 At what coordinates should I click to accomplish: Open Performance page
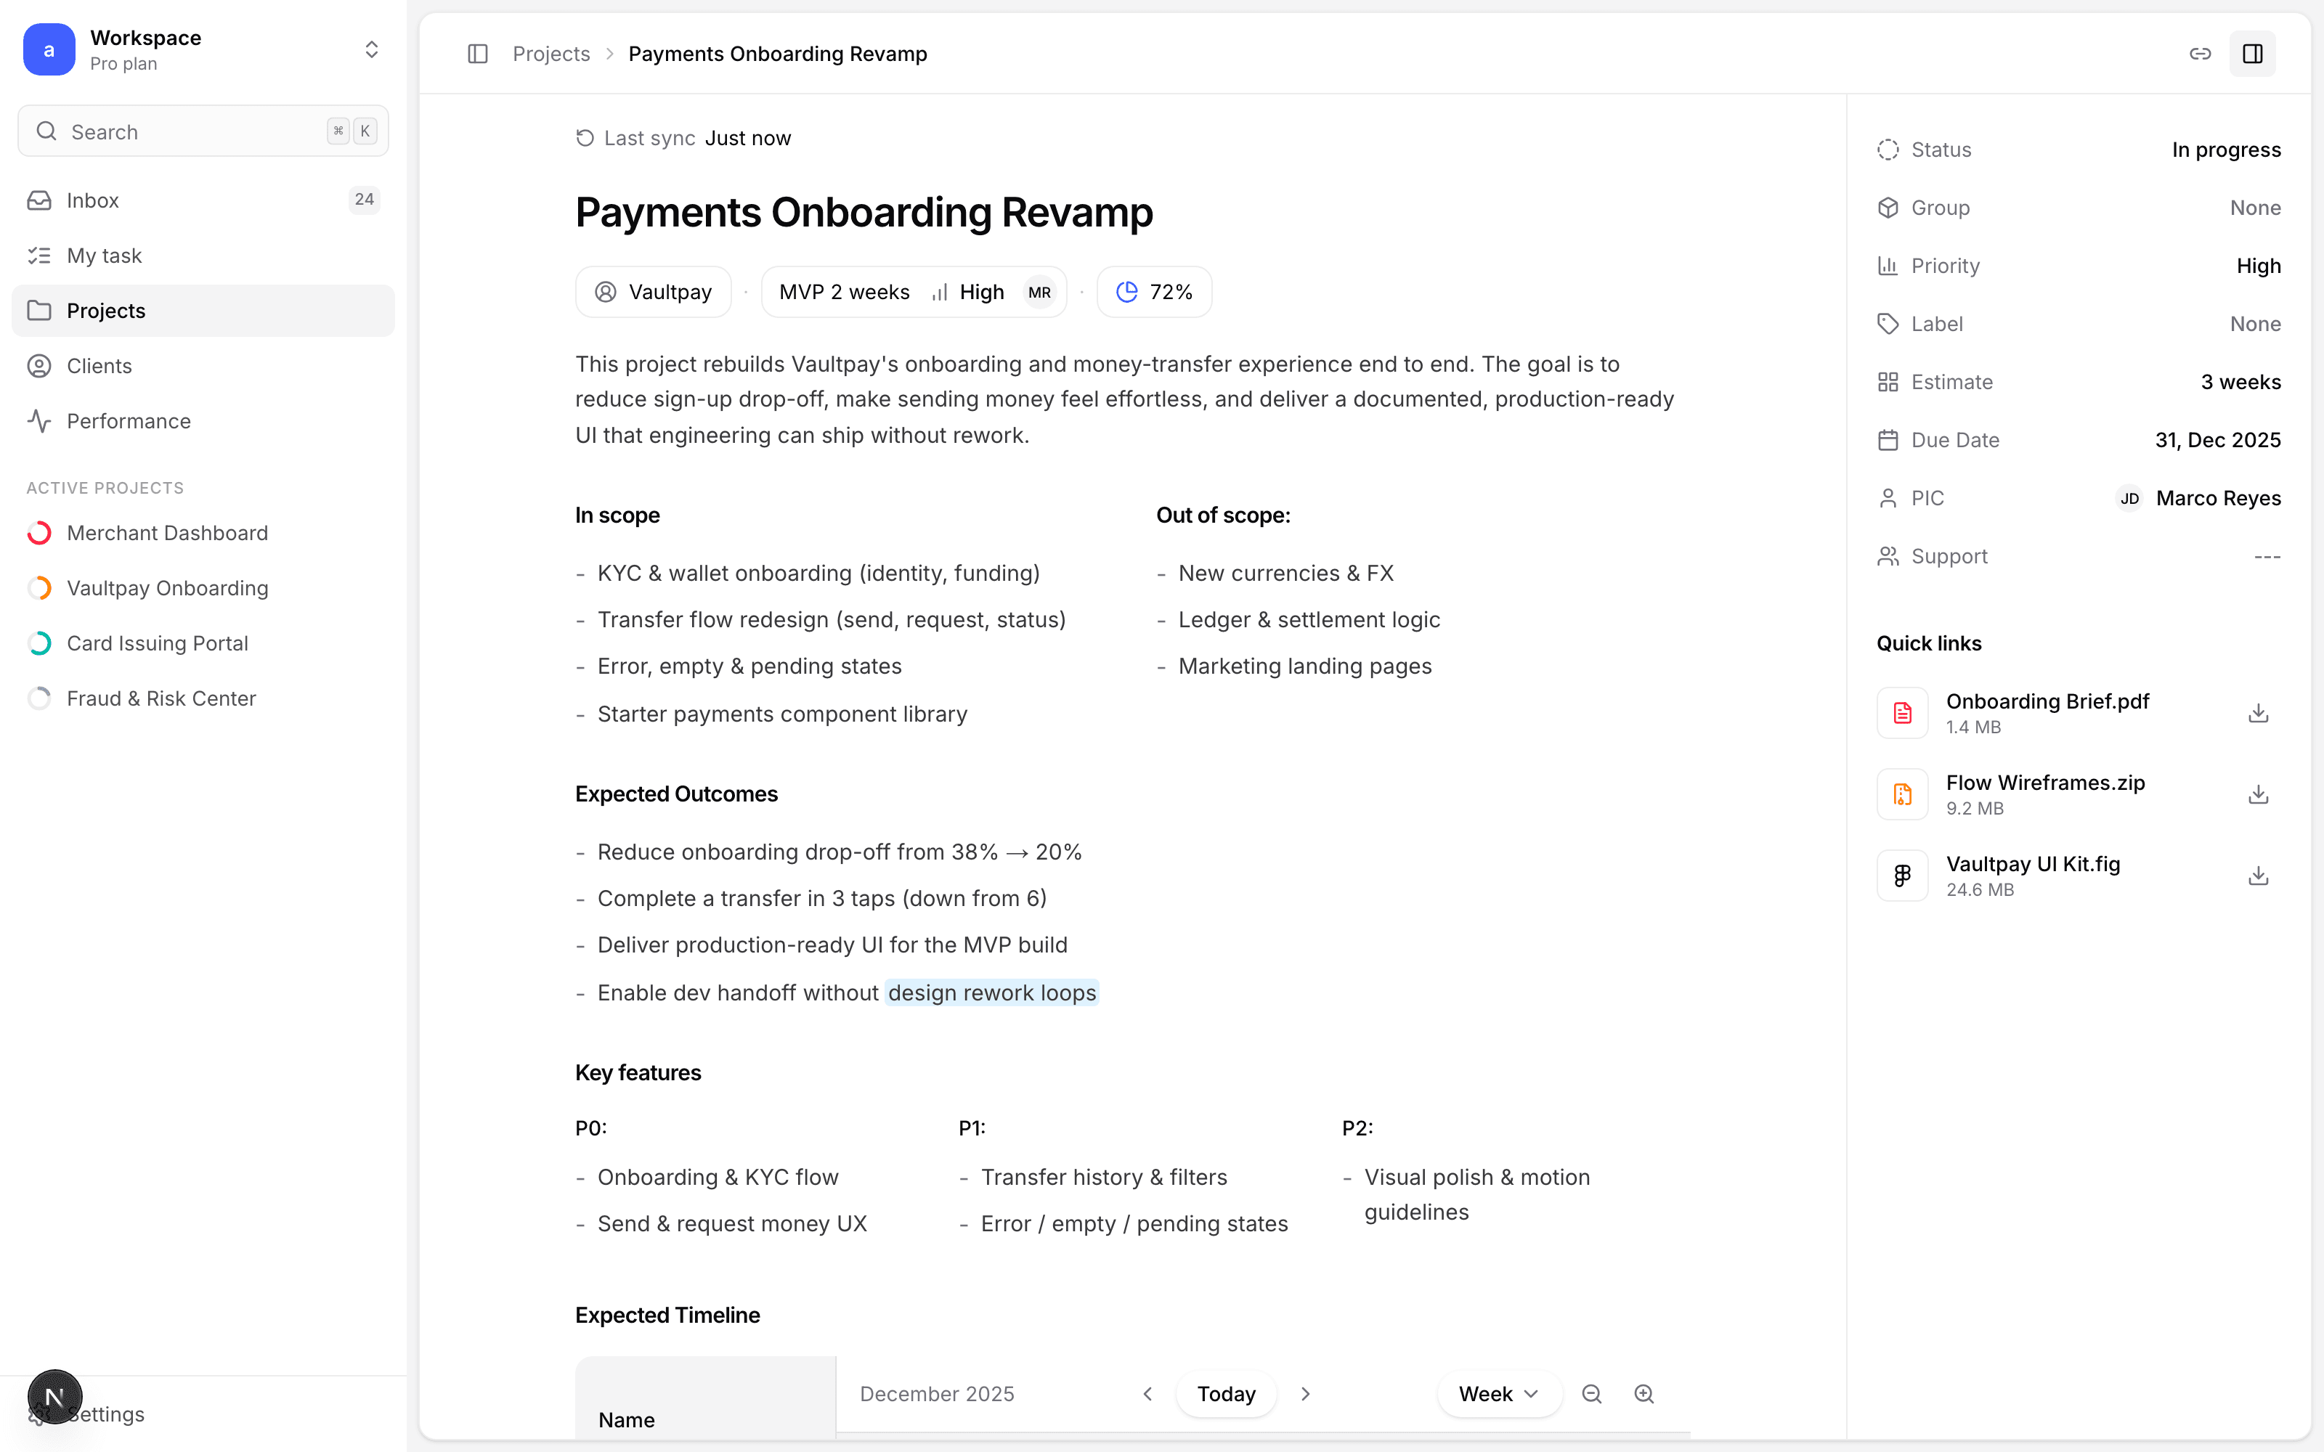[x=203, y=420]
